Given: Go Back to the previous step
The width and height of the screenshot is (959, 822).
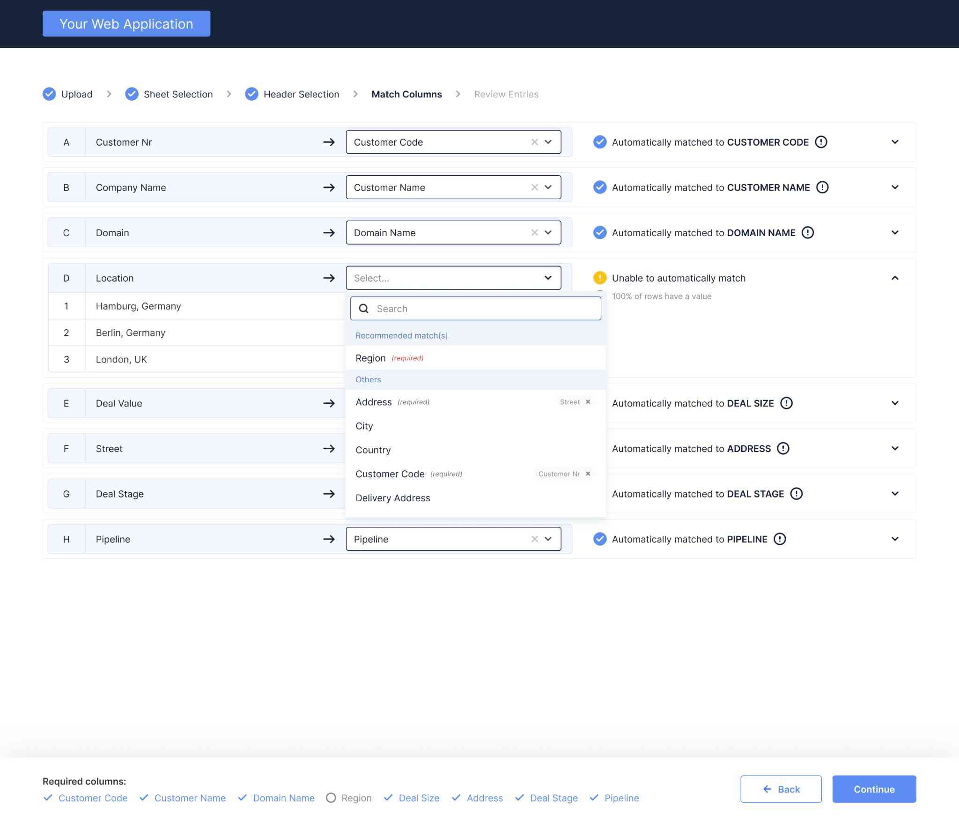Looking at the screenshot, I should point(781,789).
